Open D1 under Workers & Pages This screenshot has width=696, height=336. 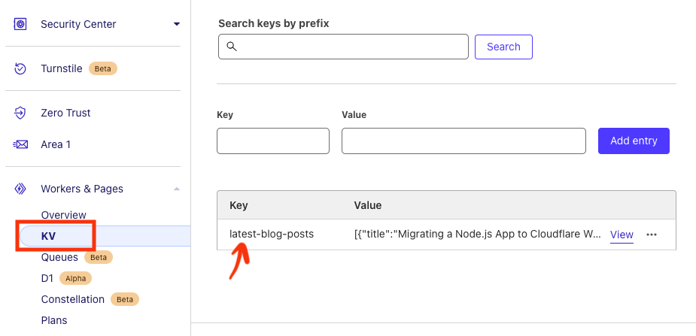coord(47,278)
